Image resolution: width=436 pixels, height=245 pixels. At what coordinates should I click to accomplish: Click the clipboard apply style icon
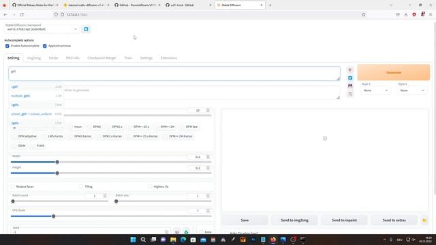click(350, 94)
